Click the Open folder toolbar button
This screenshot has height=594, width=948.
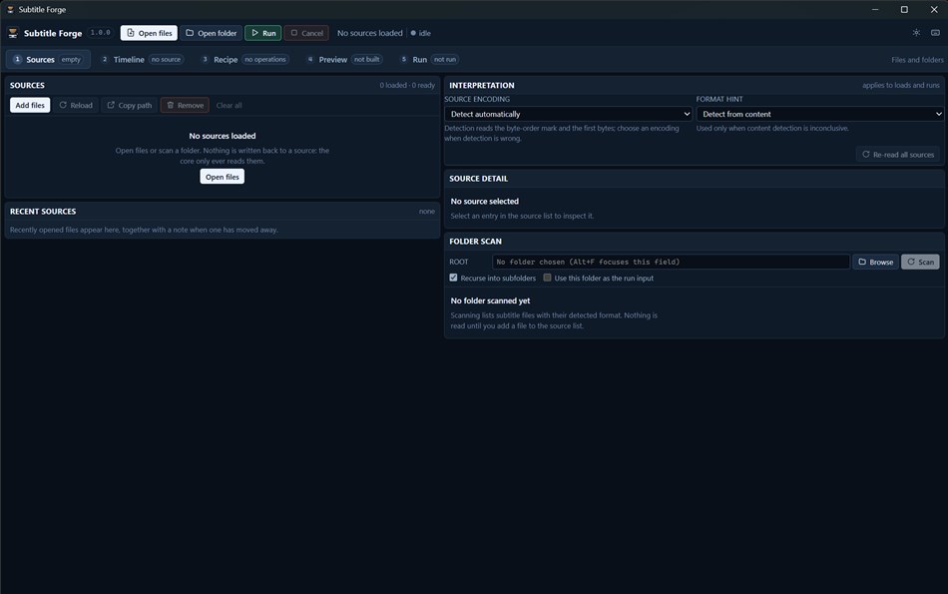tap(211, 33)
